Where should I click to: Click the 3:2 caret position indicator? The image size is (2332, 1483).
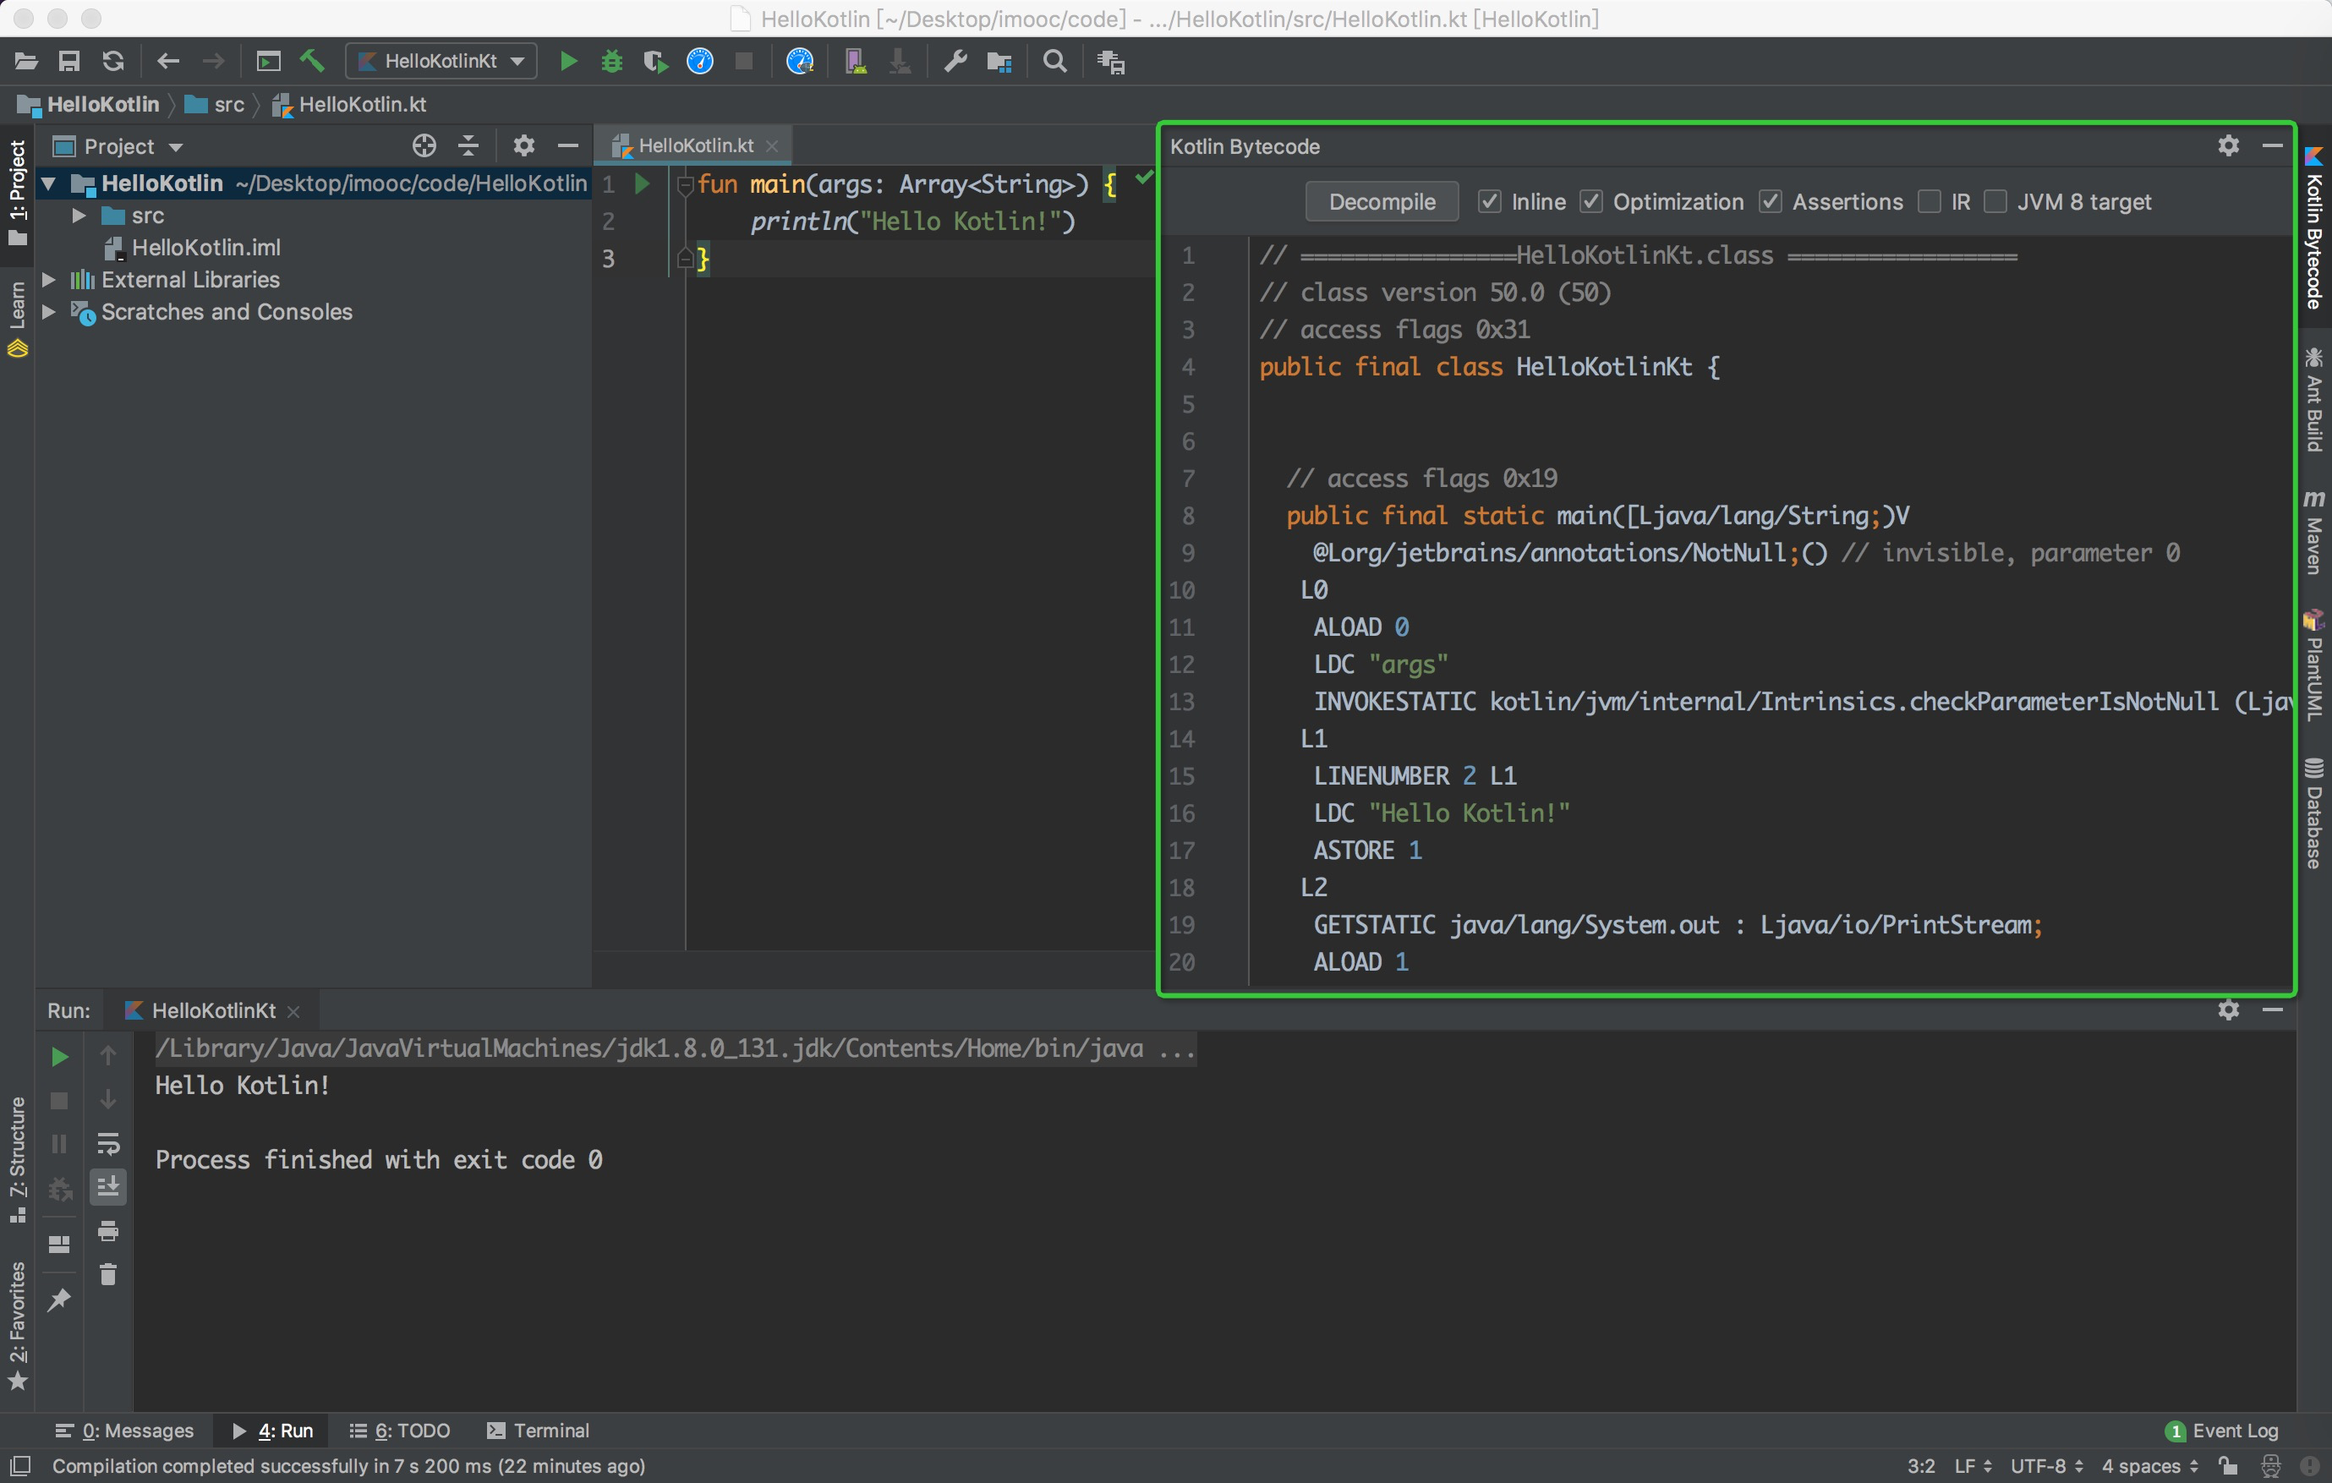1921,1465
